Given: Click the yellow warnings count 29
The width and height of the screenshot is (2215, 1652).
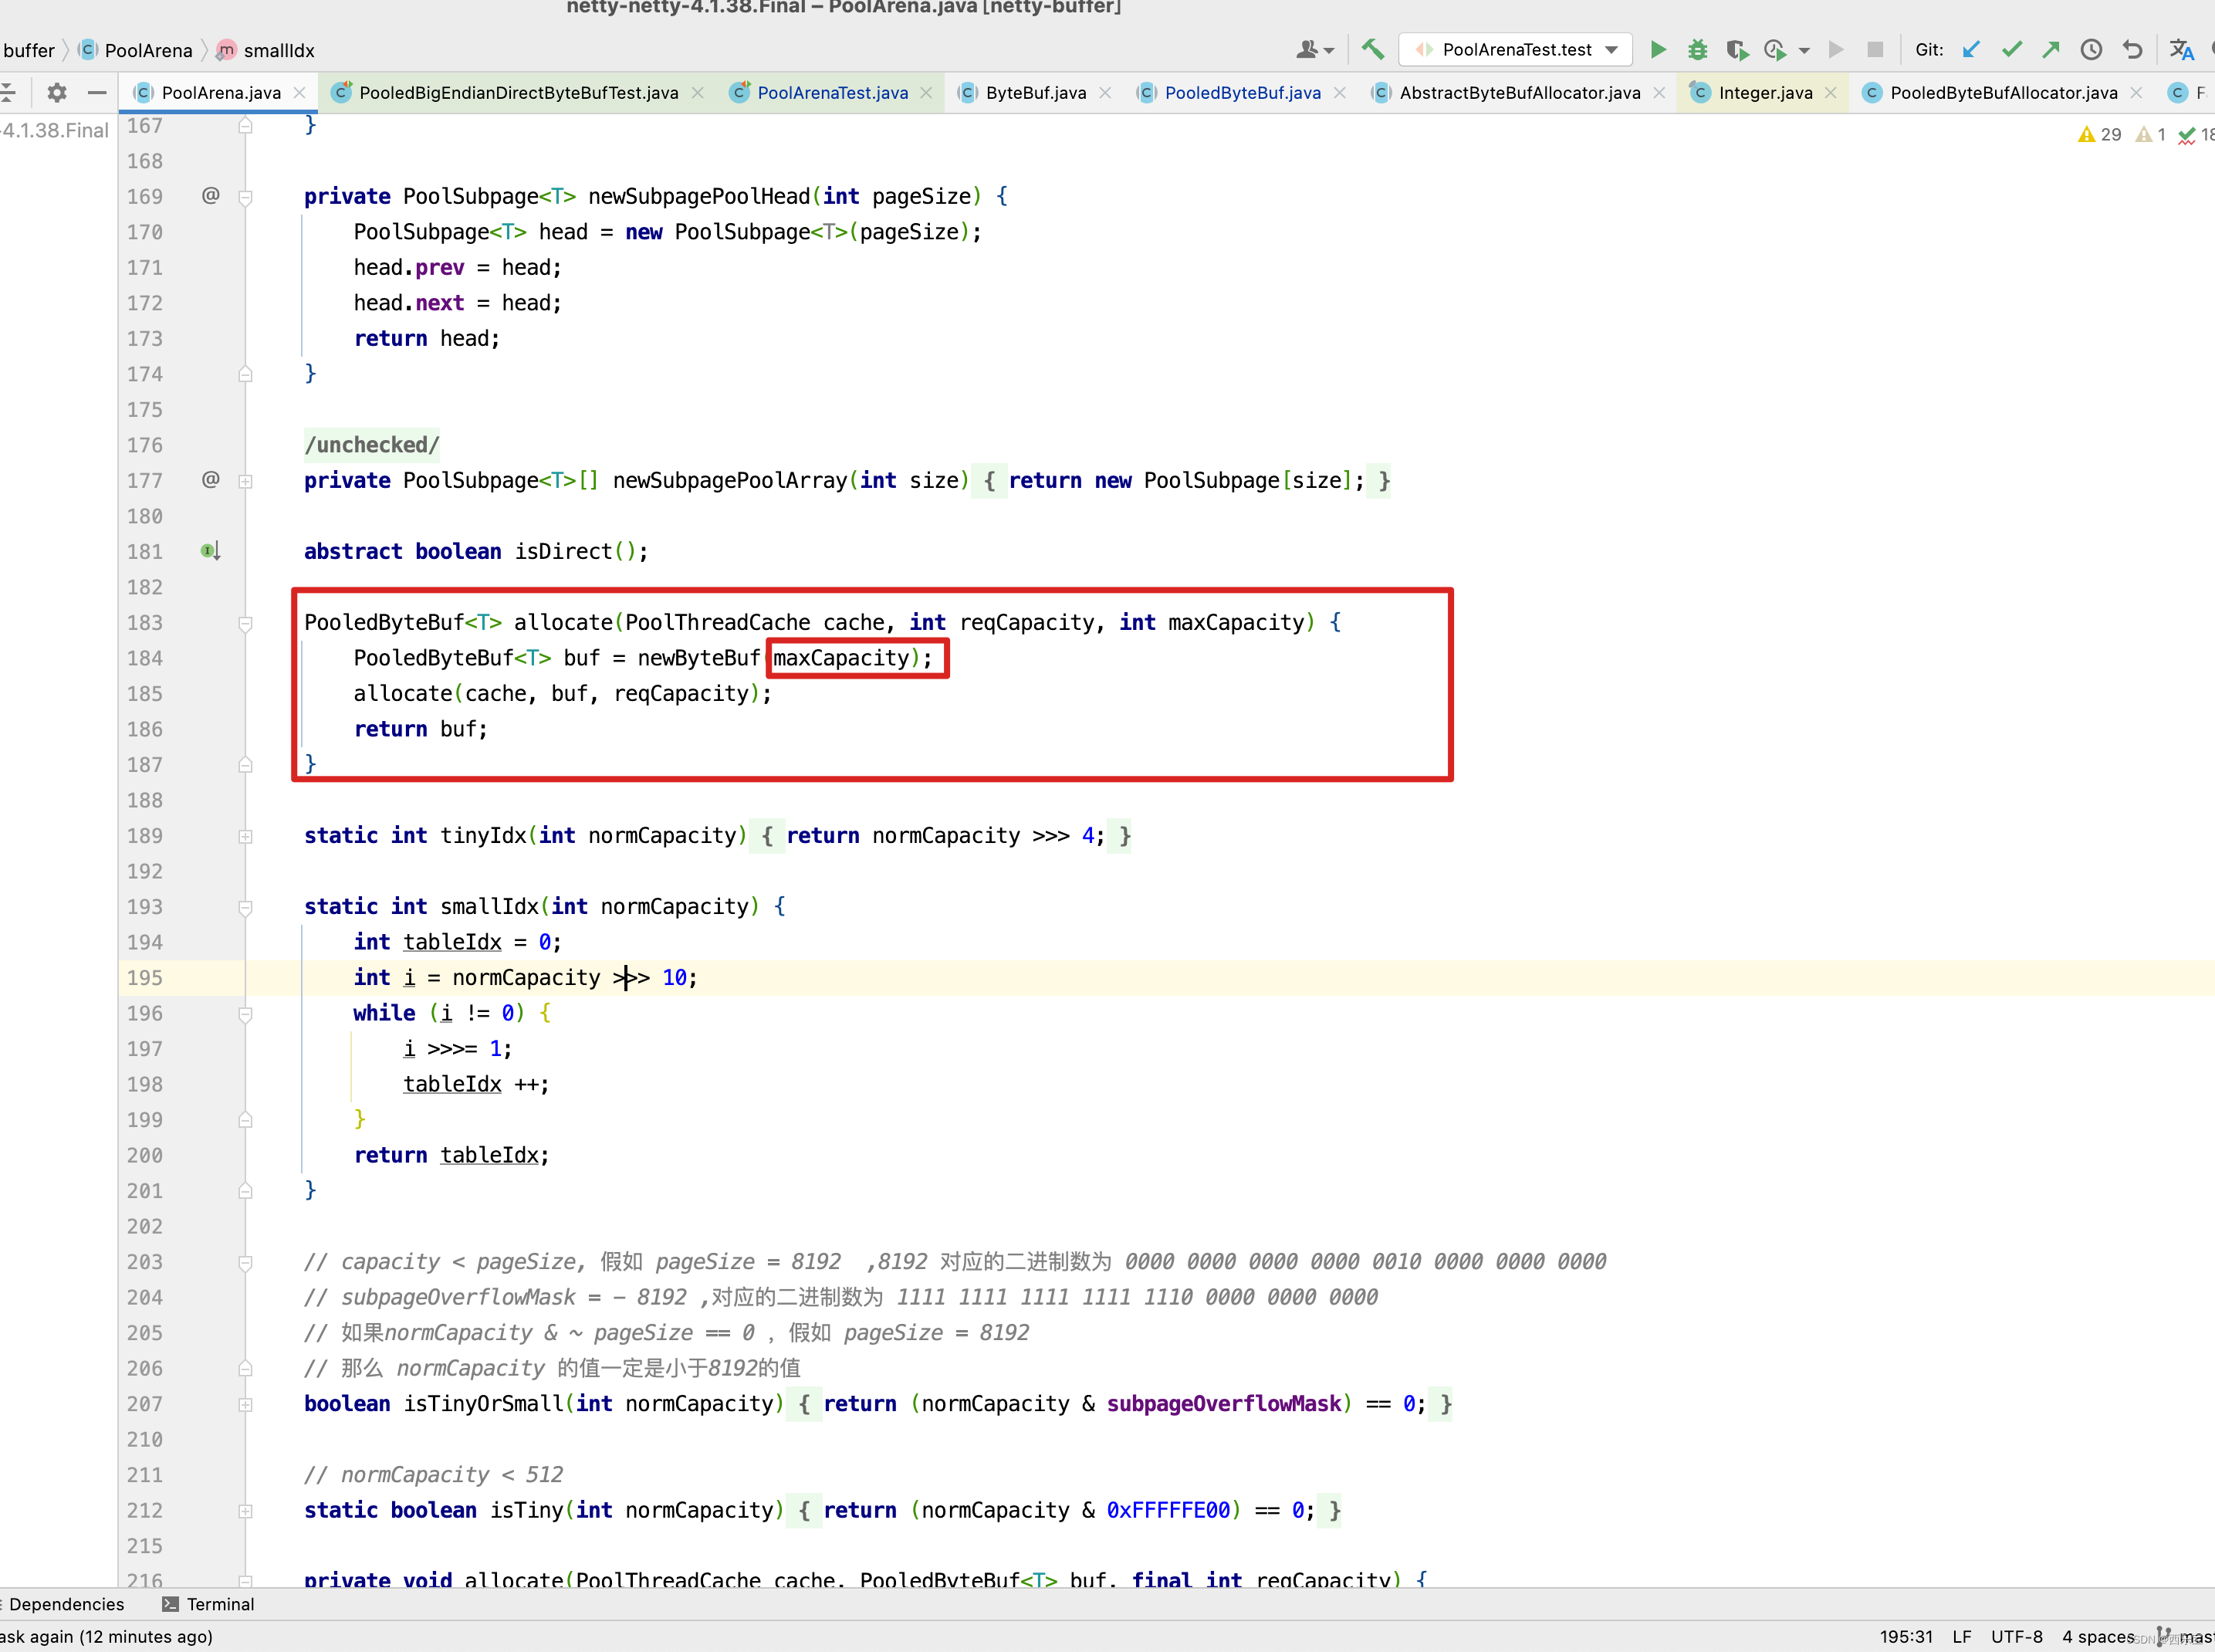Looking at the screenshot, I should coord(2099,134).
